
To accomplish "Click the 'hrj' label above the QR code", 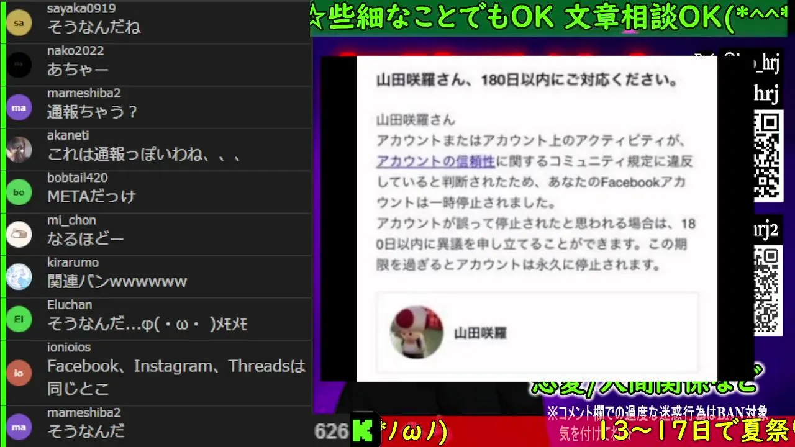I will (766, 94).
